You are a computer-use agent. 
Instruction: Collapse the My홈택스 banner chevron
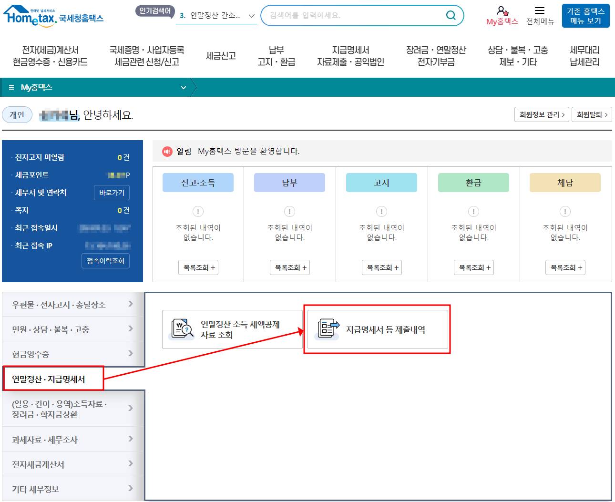pyautogui.click(x=183, y=88)
